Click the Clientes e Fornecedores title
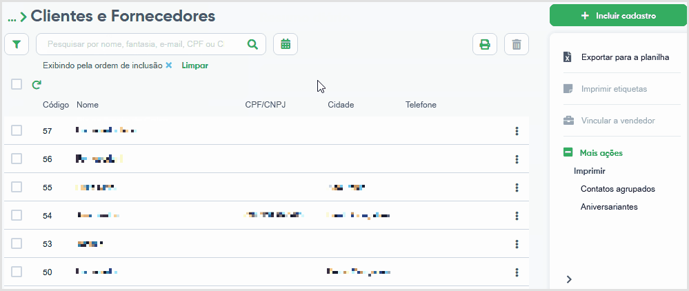689x291 pixels. [x=123, y=17]
